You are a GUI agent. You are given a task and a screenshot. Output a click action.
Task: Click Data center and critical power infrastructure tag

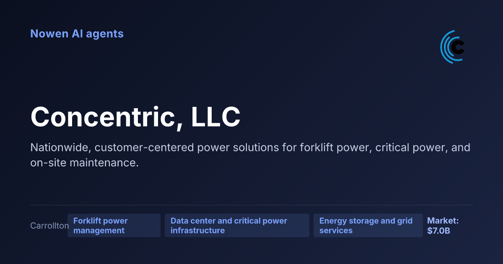tap(237, 225)
